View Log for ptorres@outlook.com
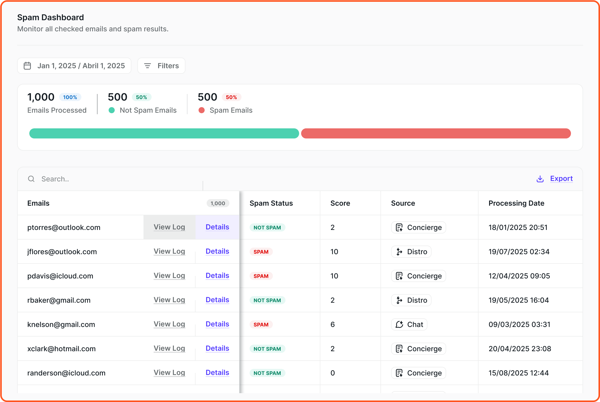The height and width of the screenshot is (402, 600). pyautogui.click(x=169, y=227)
